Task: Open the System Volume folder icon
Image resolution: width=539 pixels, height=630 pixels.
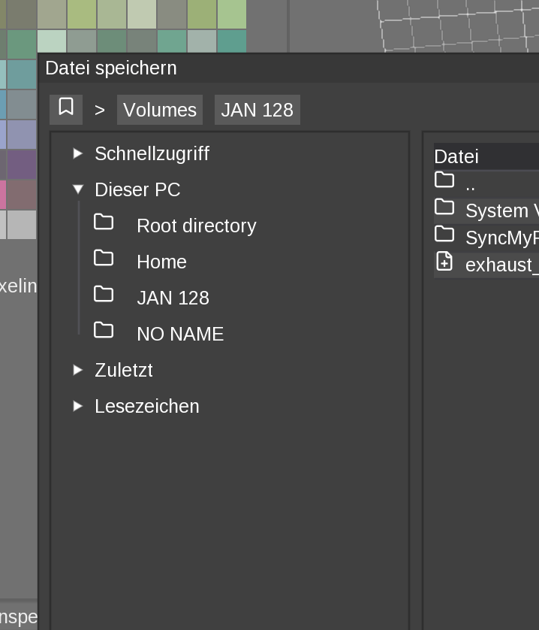Action: 444,207
